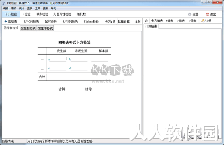This screenshot has height=145, width=224.
Task: Select the R×C列联表 toolbar item
Action: click(x=31, y=22)
